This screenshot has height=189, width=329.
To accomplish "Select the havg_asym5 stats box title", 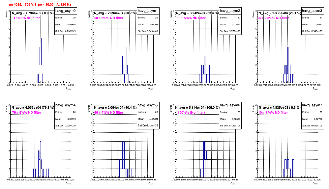I will (148, 105).
